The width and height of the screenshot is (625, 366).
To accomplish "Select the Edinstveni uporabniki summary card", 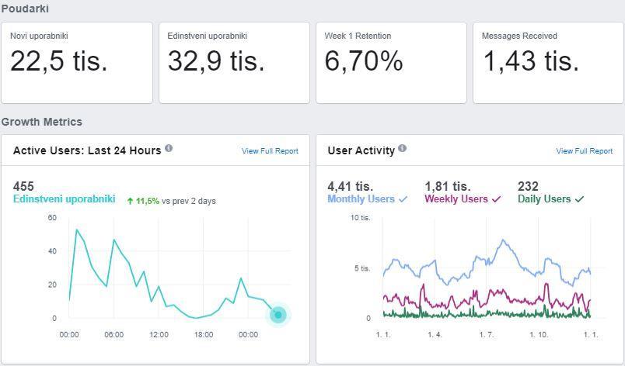I will (235, 63).
